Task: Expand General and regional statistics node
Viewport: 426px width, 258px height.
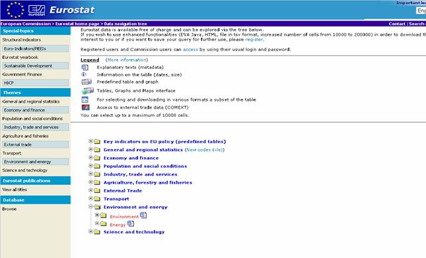Action: (x=91, y=149)
